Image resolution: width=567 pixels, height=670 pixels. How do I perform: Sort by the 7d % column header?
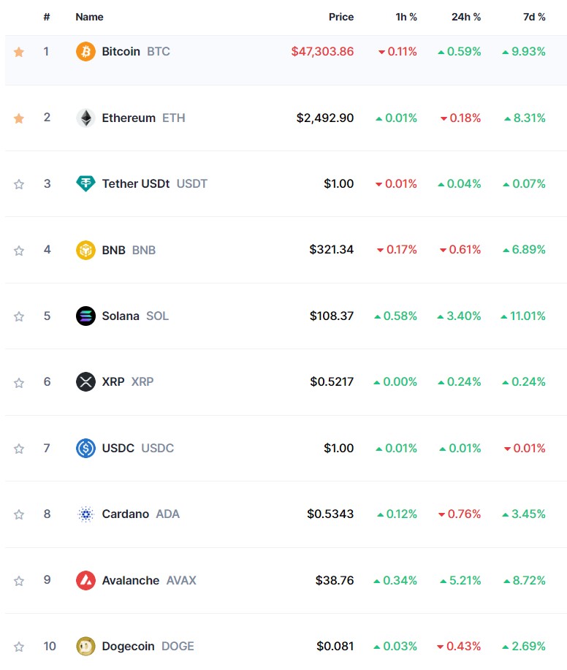point(534,17)
